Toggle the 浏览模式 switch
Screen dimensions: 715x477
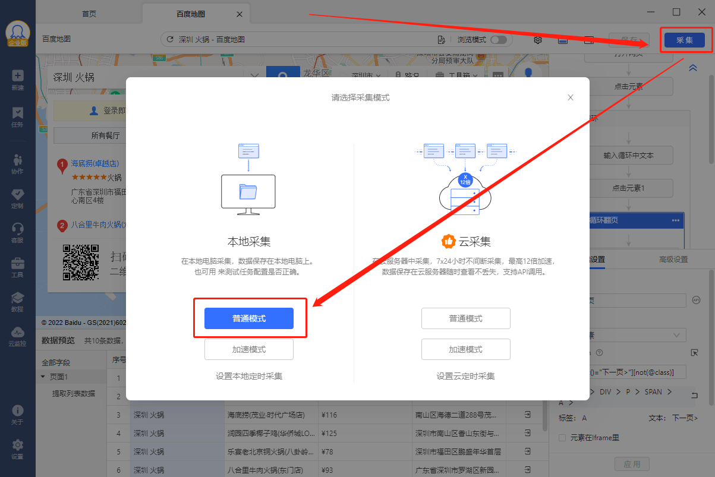tap(499, 40)
